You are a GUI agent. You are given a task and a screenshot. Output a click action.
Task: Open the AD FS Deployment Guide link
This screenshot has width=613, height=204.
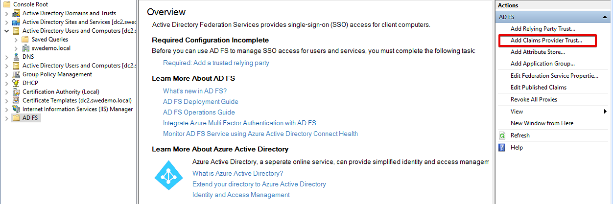coord(201,102)
